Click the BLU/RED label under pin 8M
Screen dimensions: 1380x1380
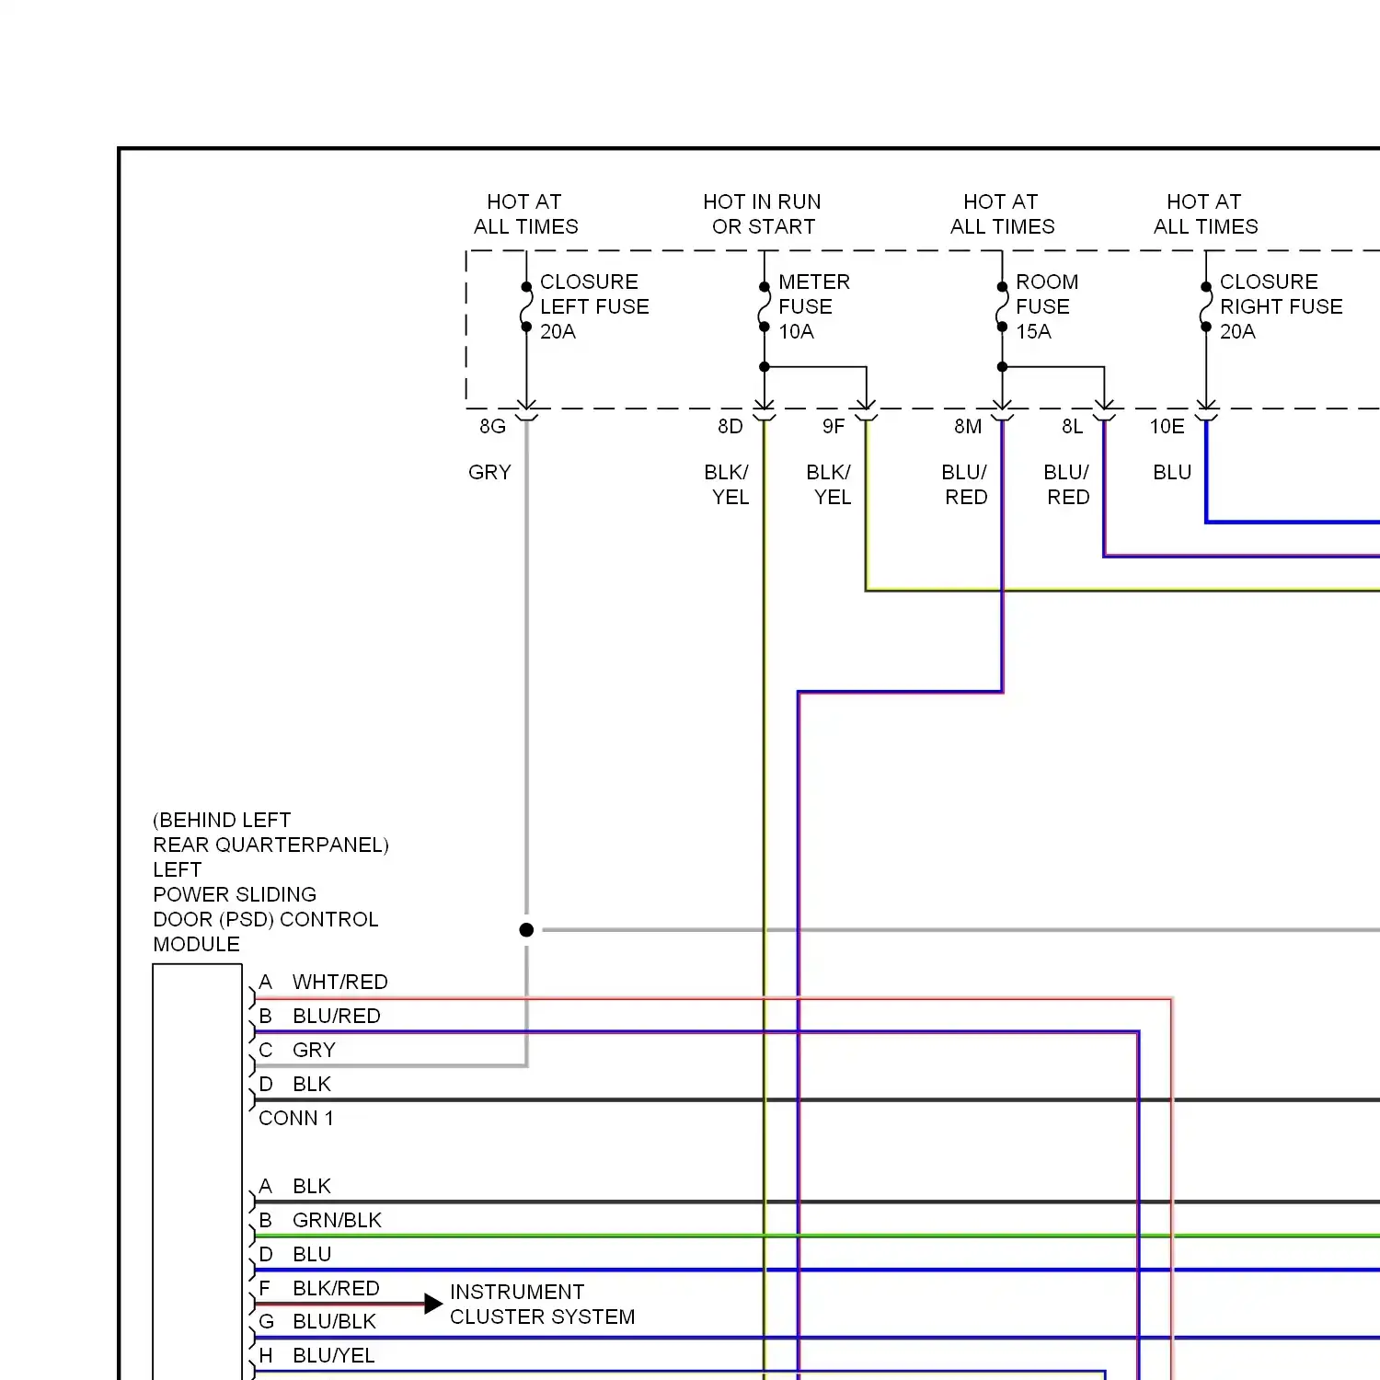(x=964, y=485)
